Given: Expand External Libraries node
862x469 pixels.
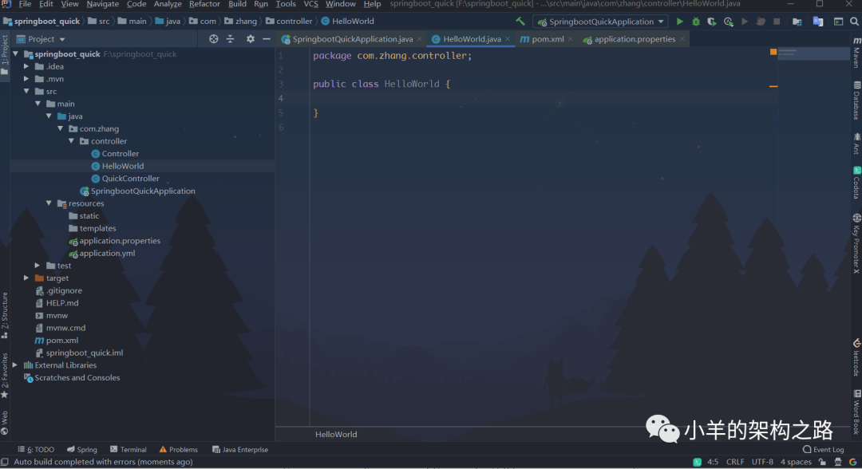Looking at the screenshot, I should [15, 365].
